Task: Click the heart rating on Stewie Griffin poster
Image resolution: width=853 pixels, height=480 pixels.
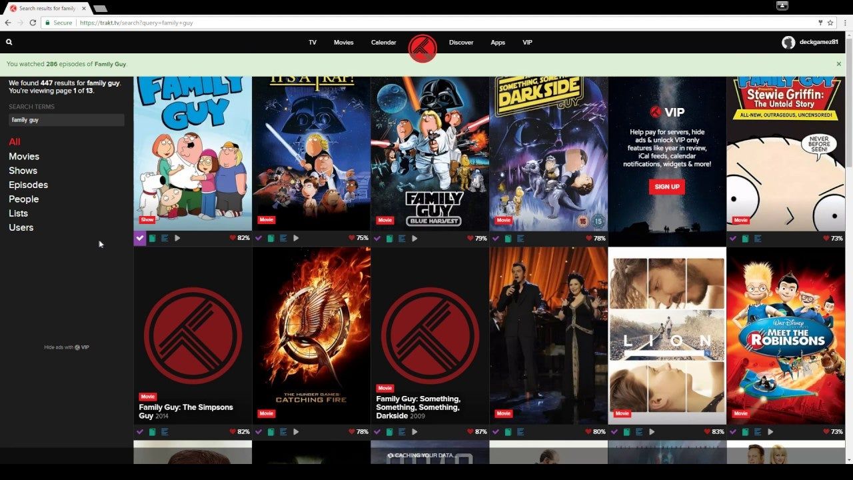Action: coord(826,237)
